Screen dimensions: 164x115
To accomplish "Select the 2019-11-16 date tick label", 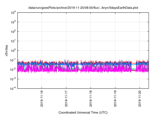I will tap(42, 99).
